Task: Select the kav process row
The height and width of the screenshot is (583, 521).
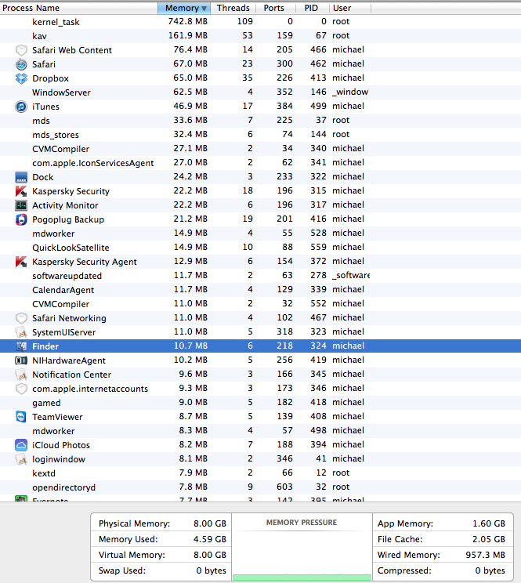Action: [x=260, y=36]
